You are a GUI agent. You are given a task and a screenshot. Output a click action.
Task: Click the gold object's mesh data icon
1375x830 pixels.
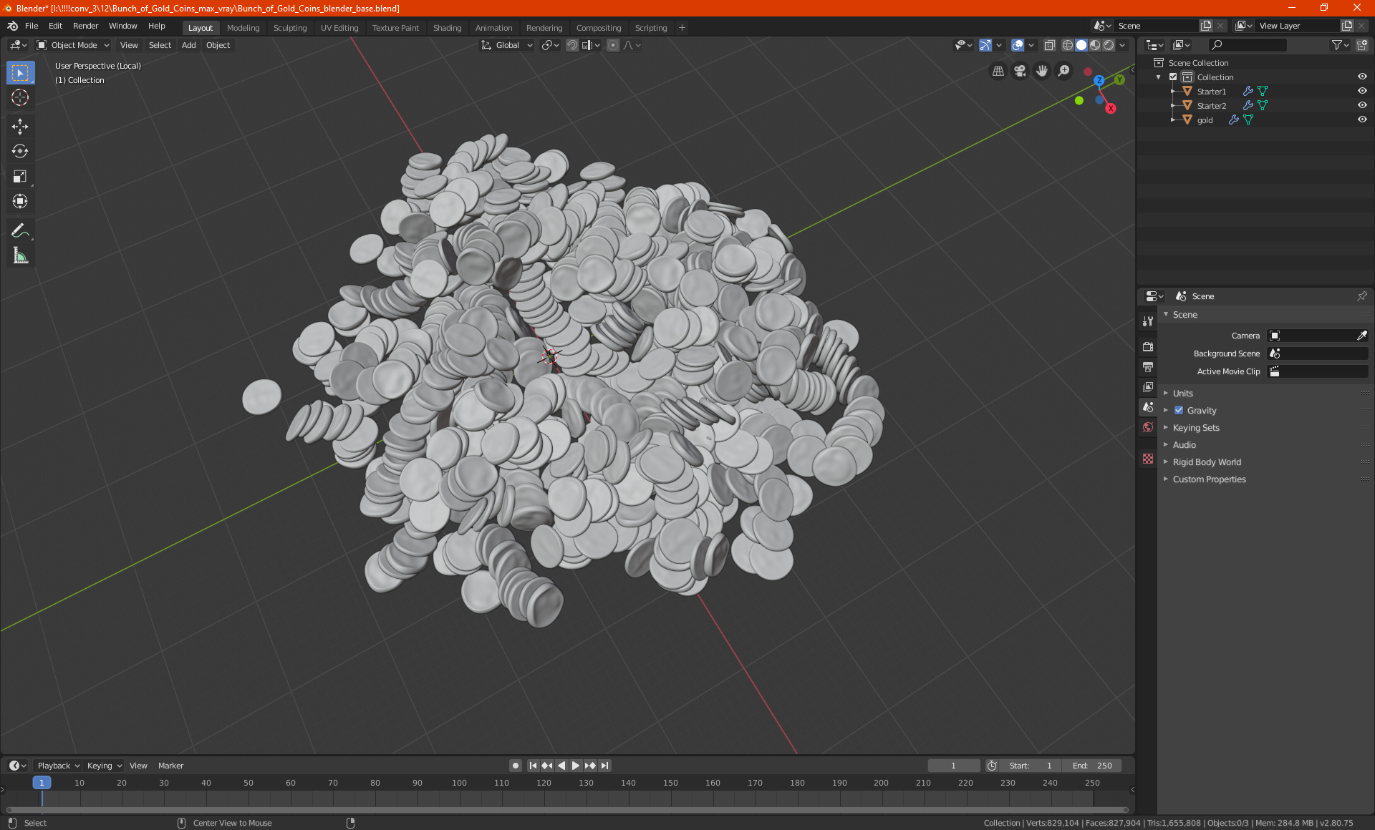coord(1248,119)
